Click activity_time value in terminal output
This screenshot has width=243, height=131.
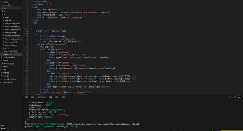click(x=55, y=115)
